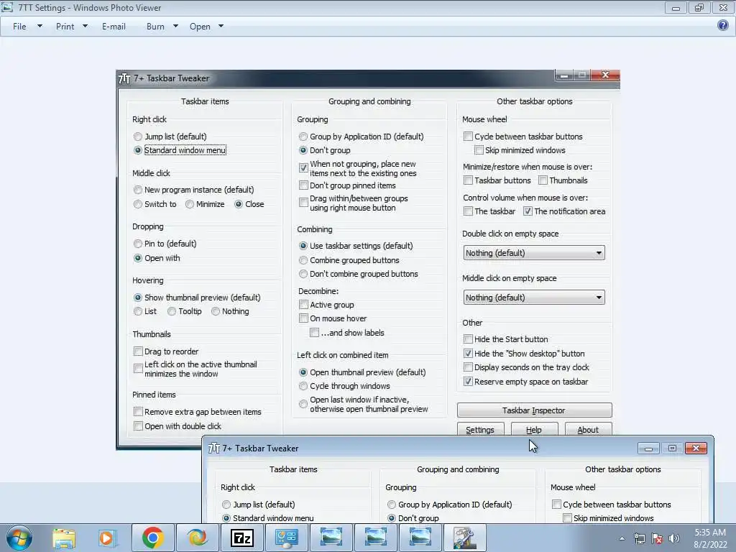
Task: Expand the Open dropdown arrow
Action: pos(221,27)
